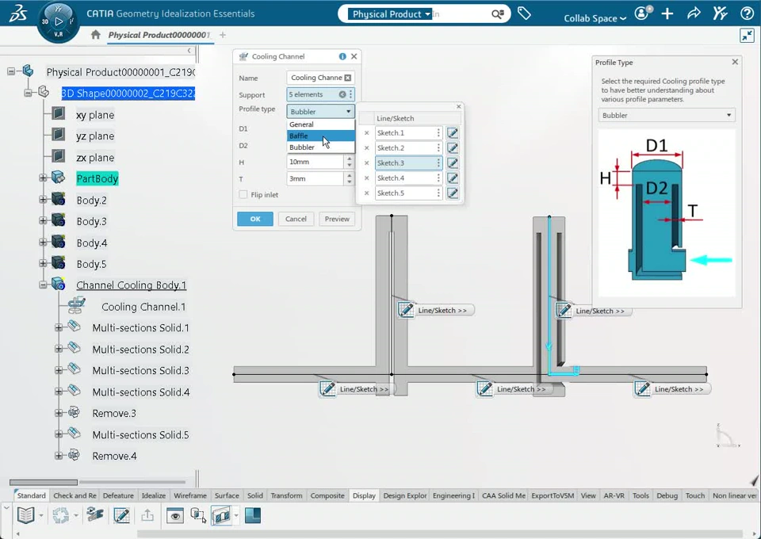Screen dimensions: 761x539
Task: Remove Sketch.3 with its x mark
Action: click(x=366, y=163)
